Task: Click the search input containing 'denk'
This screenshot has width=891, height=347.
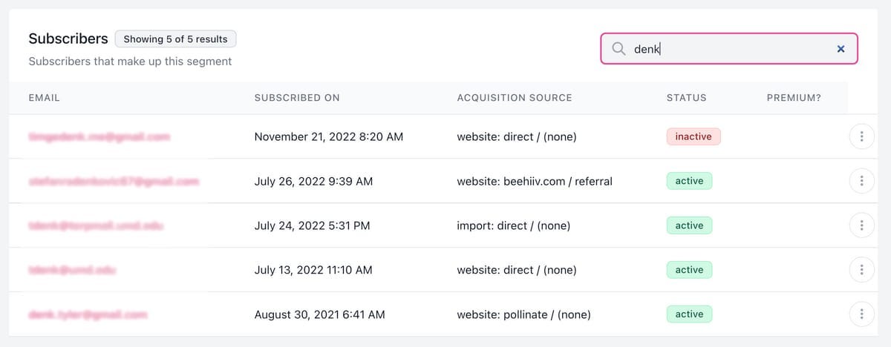Action: (729, 49)
